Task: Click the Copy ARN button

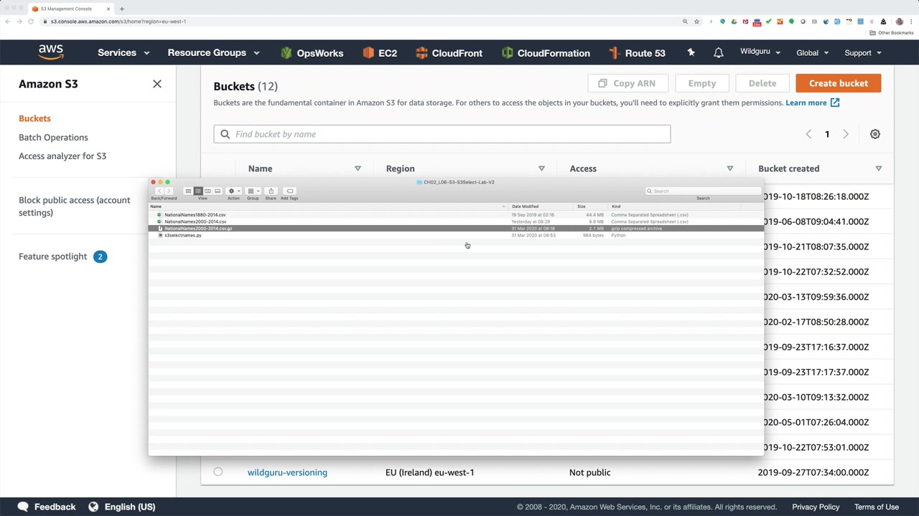Action: (x=627, y=83)
